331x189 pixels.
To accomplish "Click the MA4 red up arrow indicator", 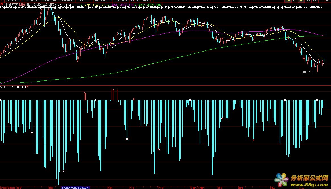I will (162, 5).
